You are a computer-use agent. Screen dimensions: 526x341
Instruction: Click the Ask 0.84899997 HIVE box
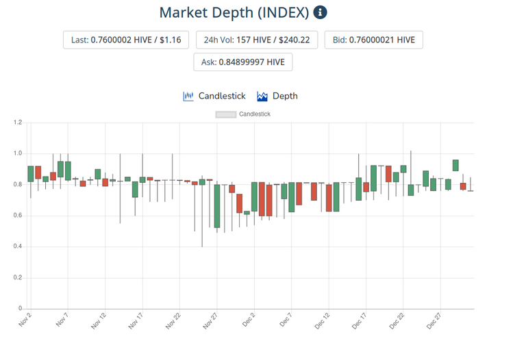pos(243,62)
